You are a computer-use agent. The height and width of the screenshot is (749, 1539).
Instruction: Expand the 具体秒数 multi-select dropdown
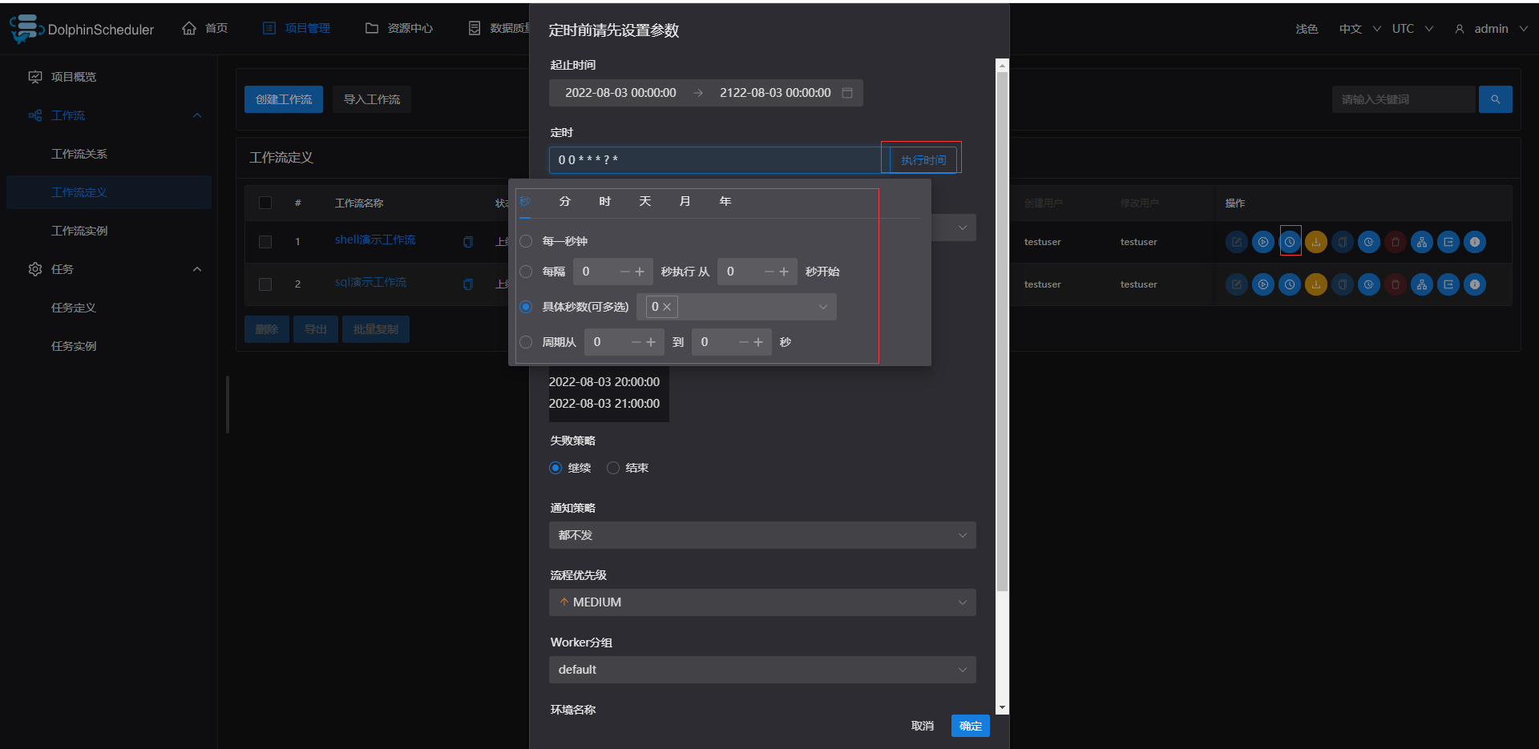737,307
